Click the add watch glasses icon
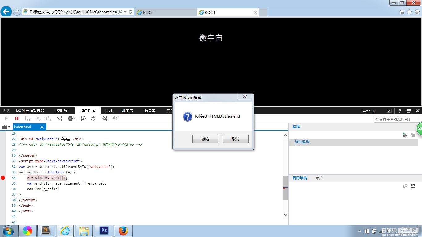The image size is (422, 237). tap(405, 135)
